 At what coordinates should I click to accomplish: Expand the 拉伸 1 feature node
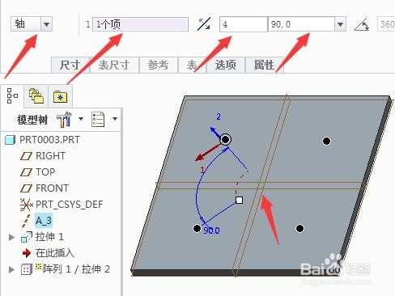(x=11, y=237)
